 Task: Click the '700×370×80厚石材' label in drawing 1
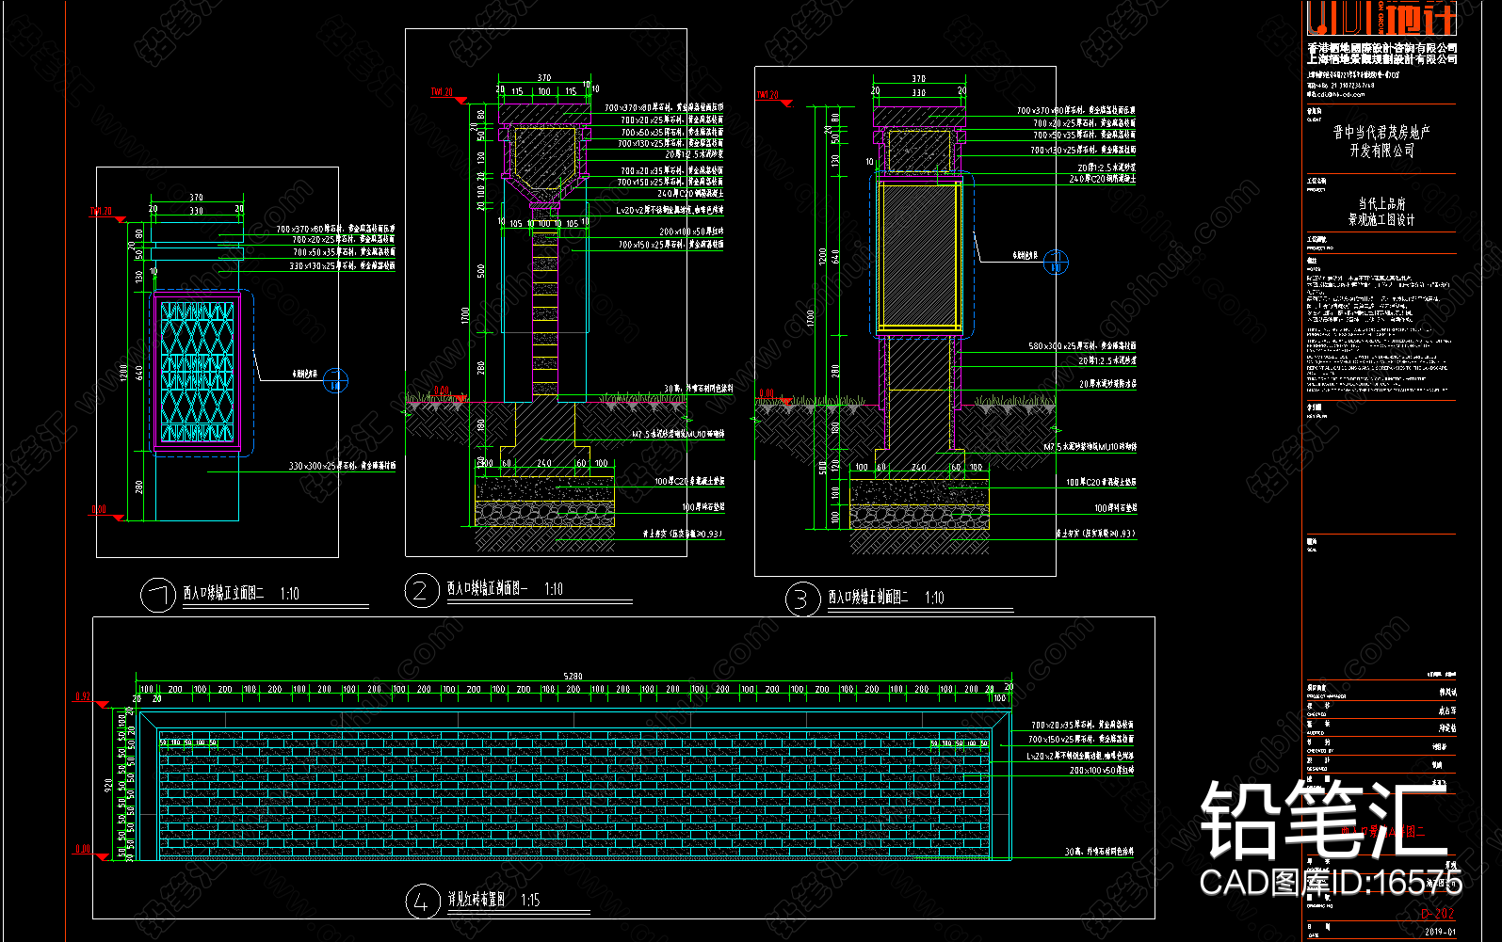336,229
